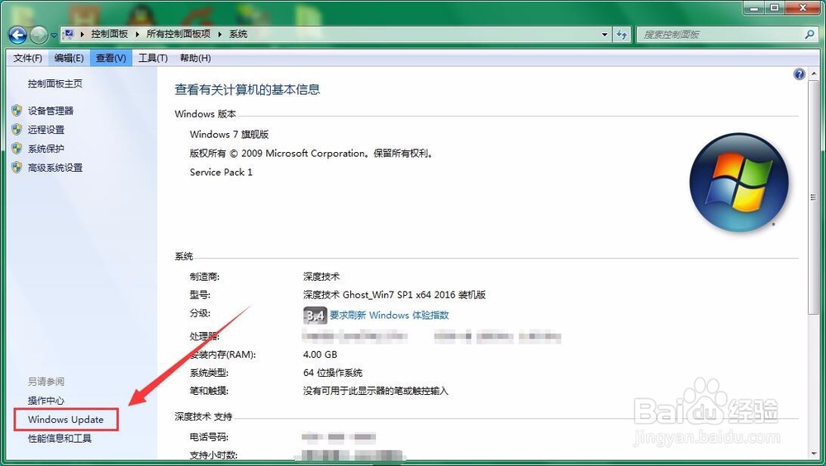Screen dimensions: 826x466
Task: Click the model value Ghost_Win7 SP1 x64
Action: (394, 295)
